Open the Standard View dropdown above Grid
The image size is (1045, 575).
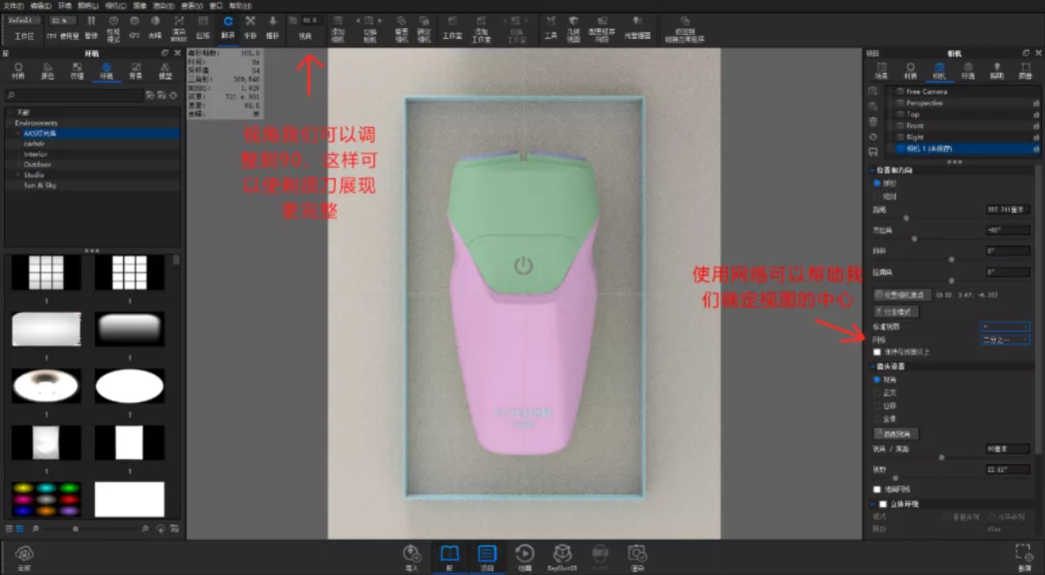click(1005, 327)
